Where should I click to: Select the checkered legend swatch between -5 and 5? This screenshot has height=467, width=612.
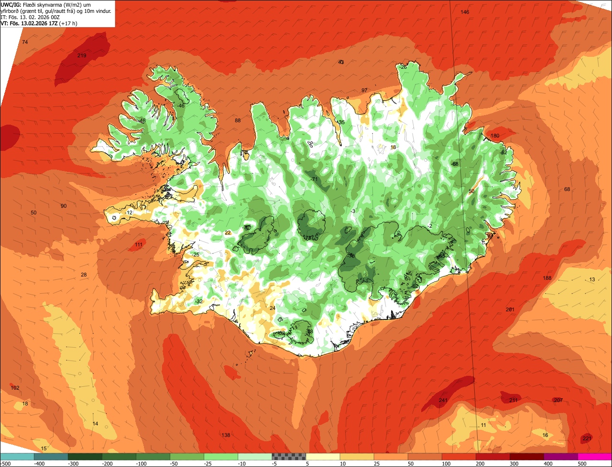(x=289, y=456)
